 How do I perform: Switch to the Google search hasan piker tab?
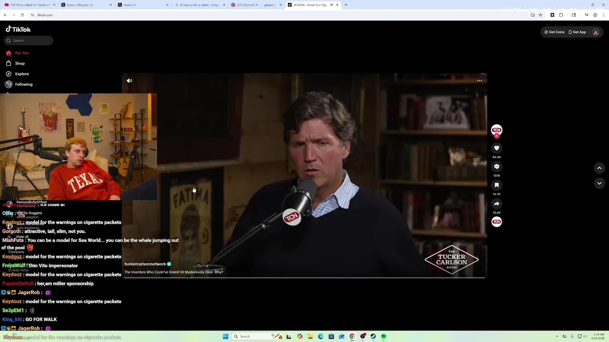point(199,5)
